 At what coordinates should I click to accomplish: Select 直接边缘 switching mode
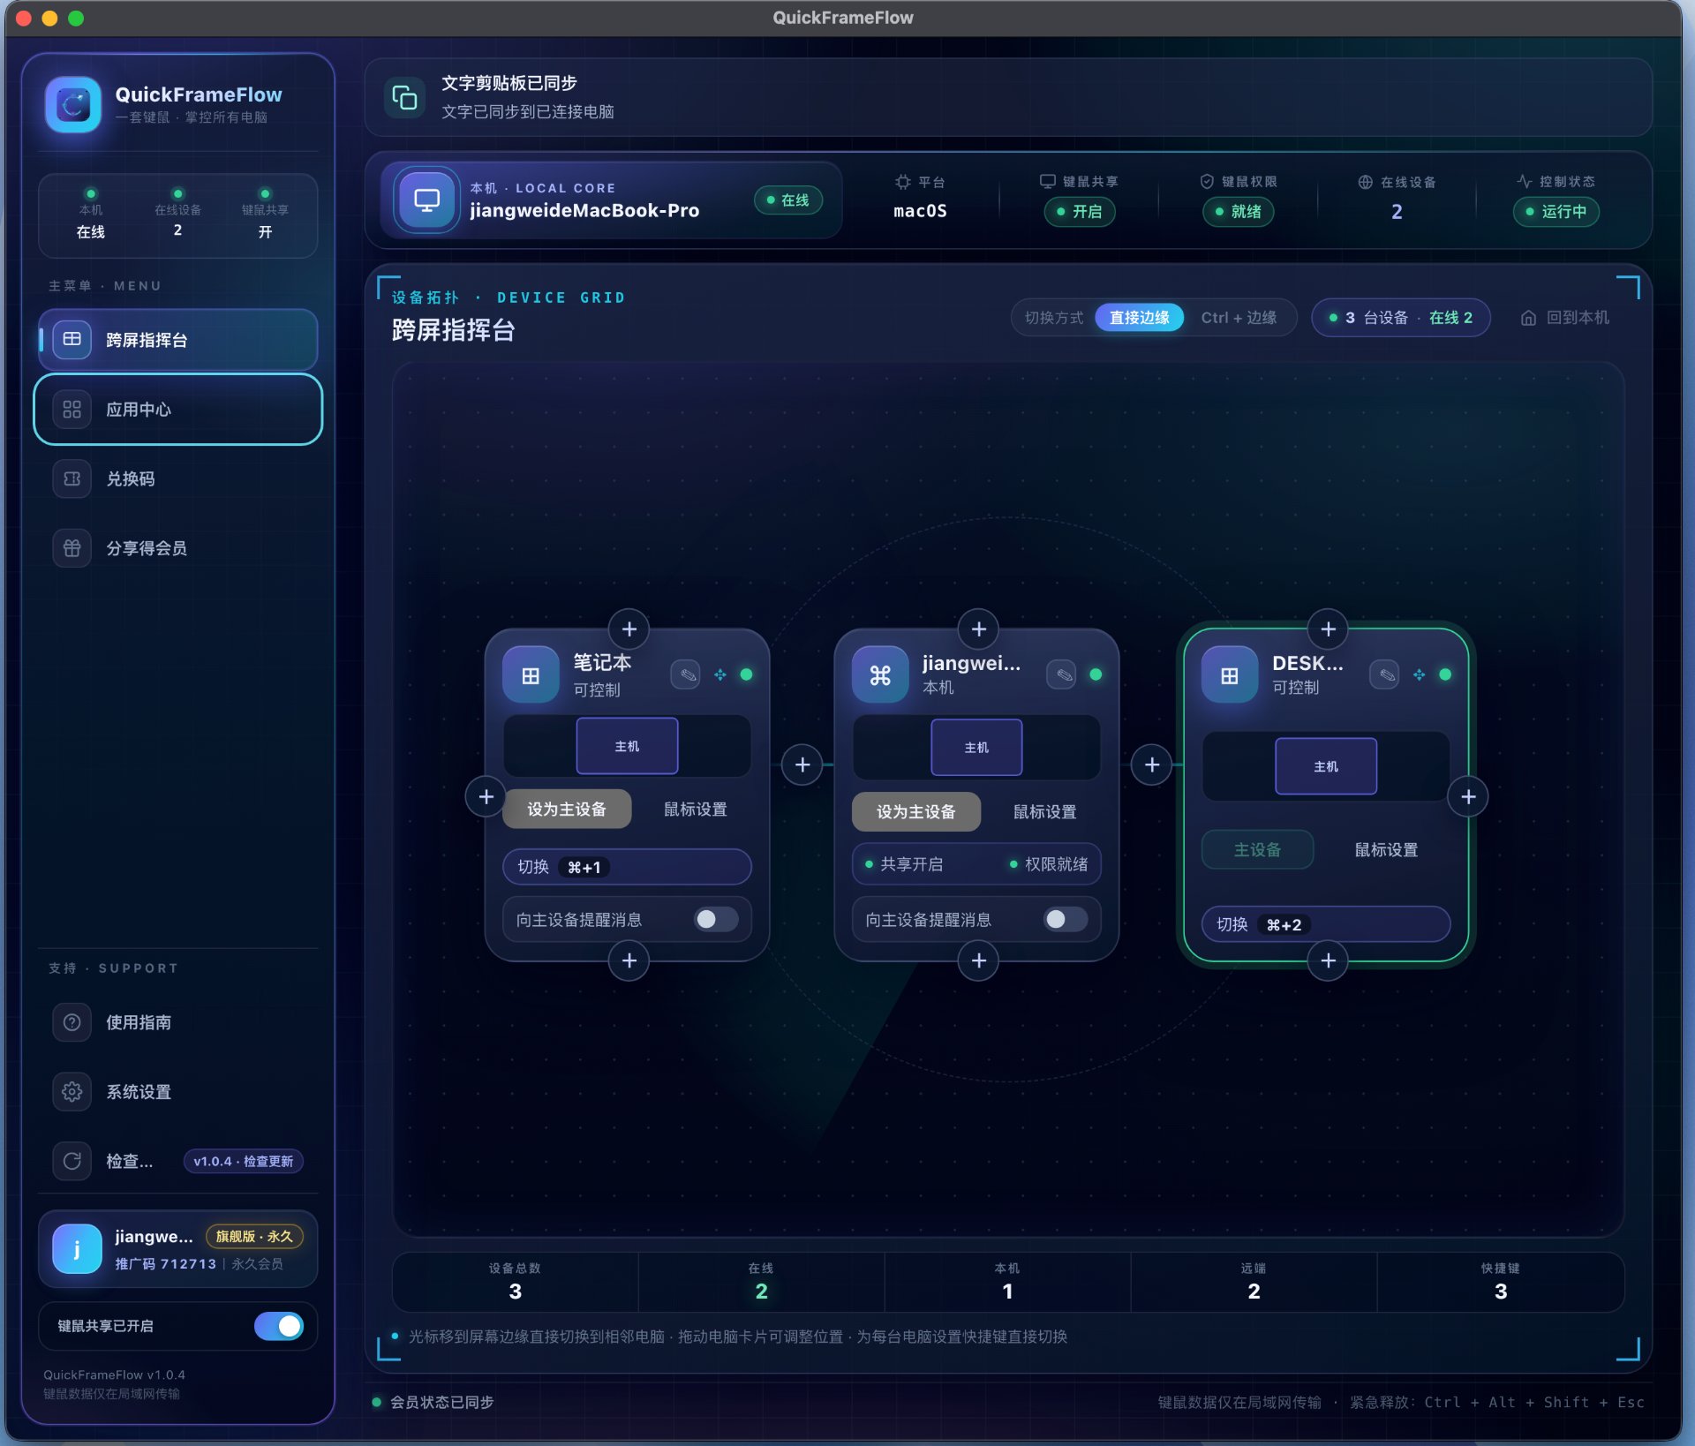1139,317
